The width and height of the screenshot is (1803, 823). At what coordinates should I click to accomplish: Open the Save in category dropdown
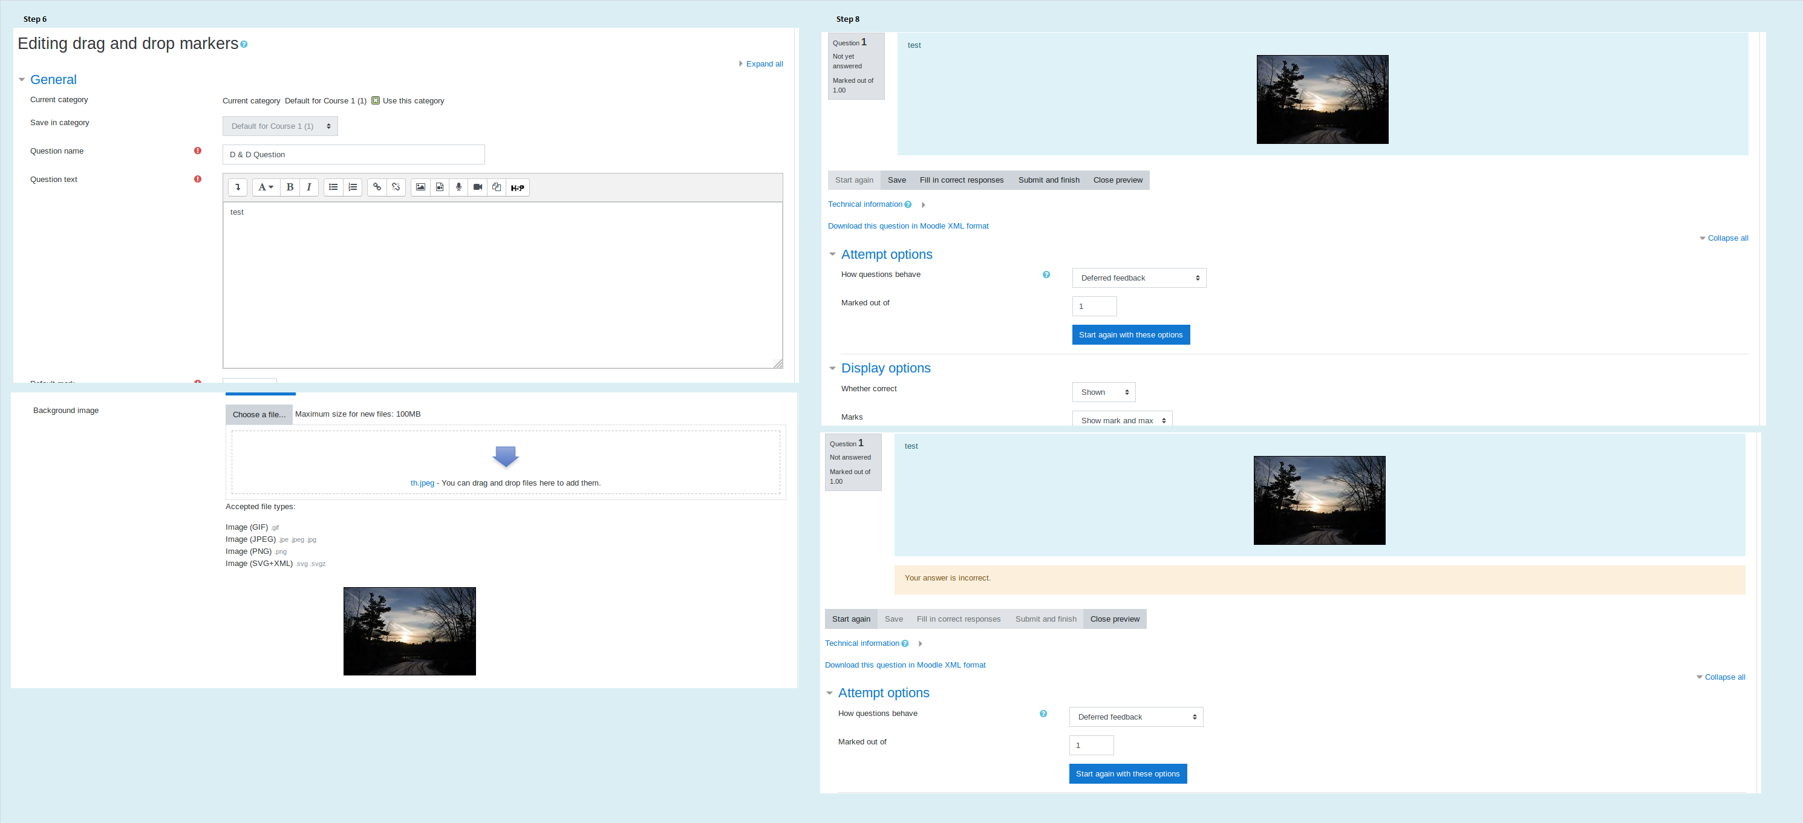[280, 126]
